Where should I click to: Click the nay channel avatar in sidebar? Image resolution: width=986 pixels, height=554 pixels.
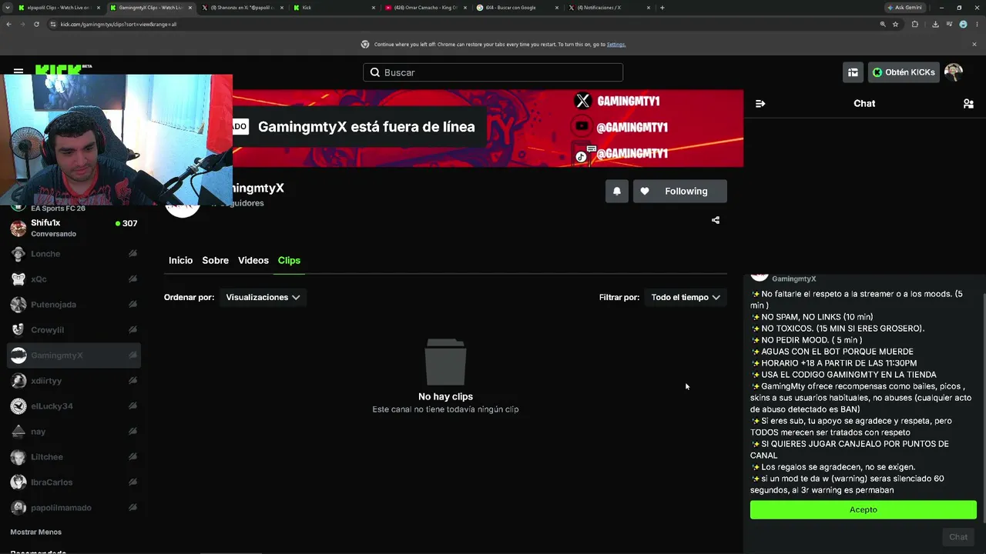point(18,432)
